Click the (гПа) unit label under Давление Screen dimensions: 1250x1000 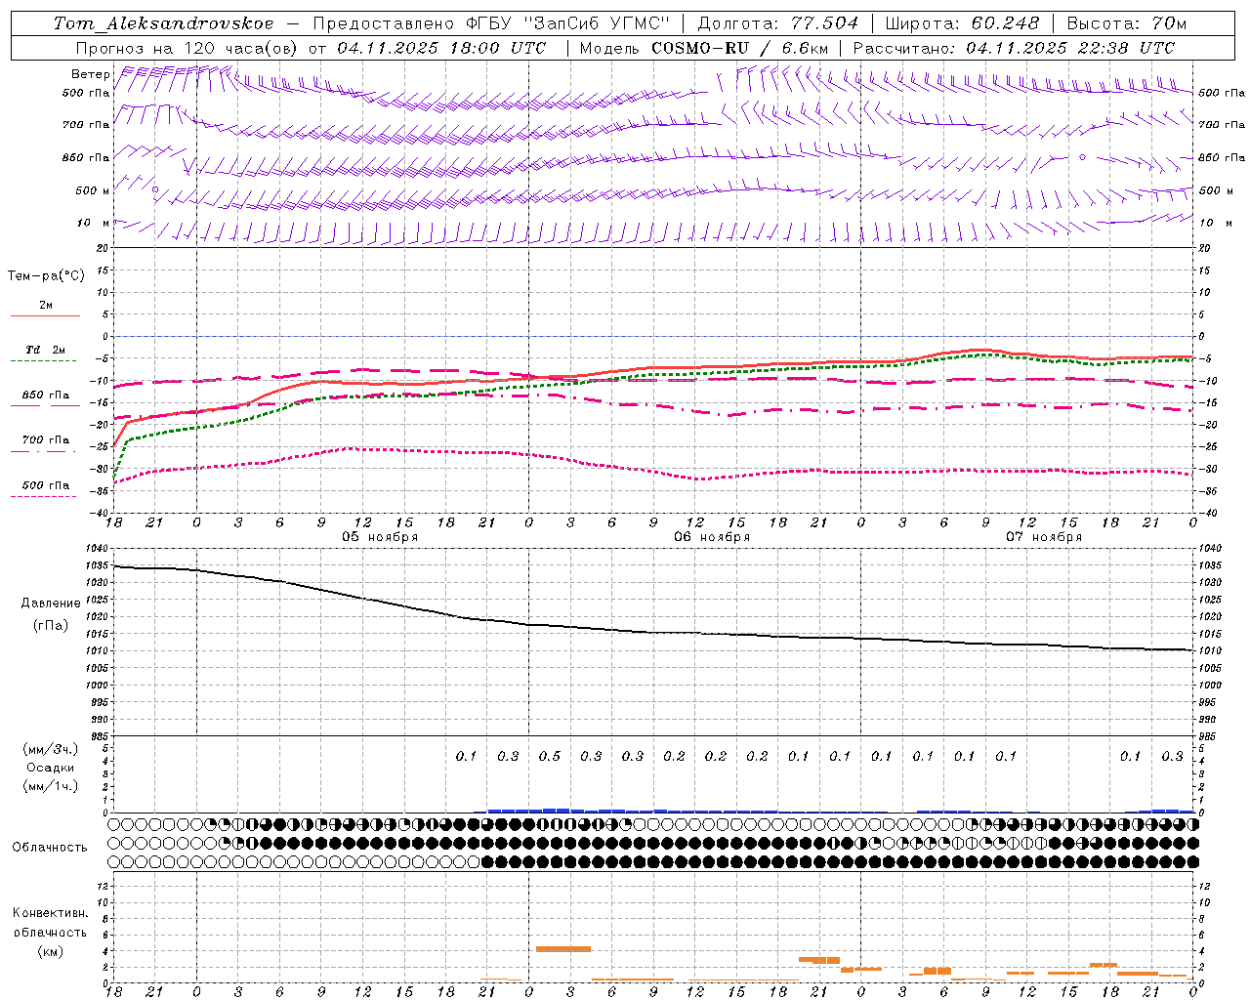51,625
